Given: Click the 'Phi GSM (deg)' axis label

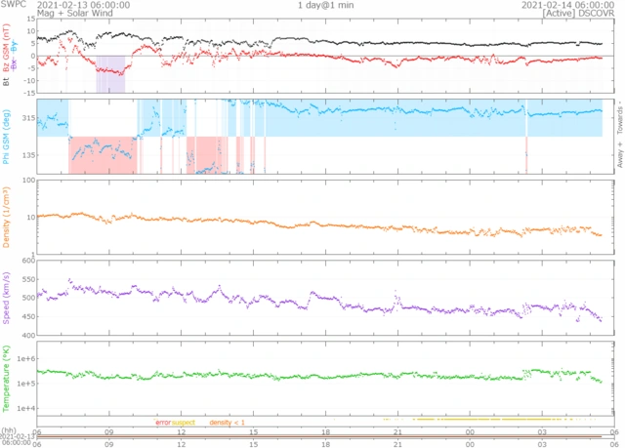Looking at the screenshot, I should tap(6, 137).
